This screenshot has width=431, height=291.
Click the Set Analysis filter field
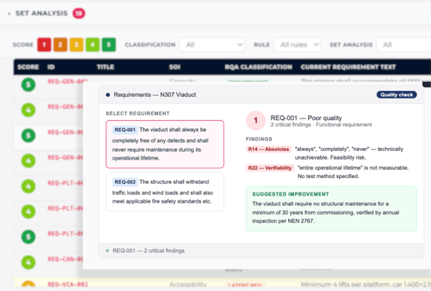point(402,45)
